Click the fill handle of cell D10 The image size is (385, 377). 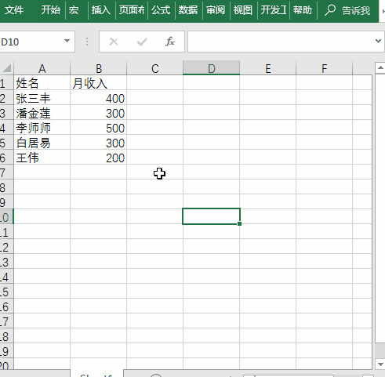point(239,223)
